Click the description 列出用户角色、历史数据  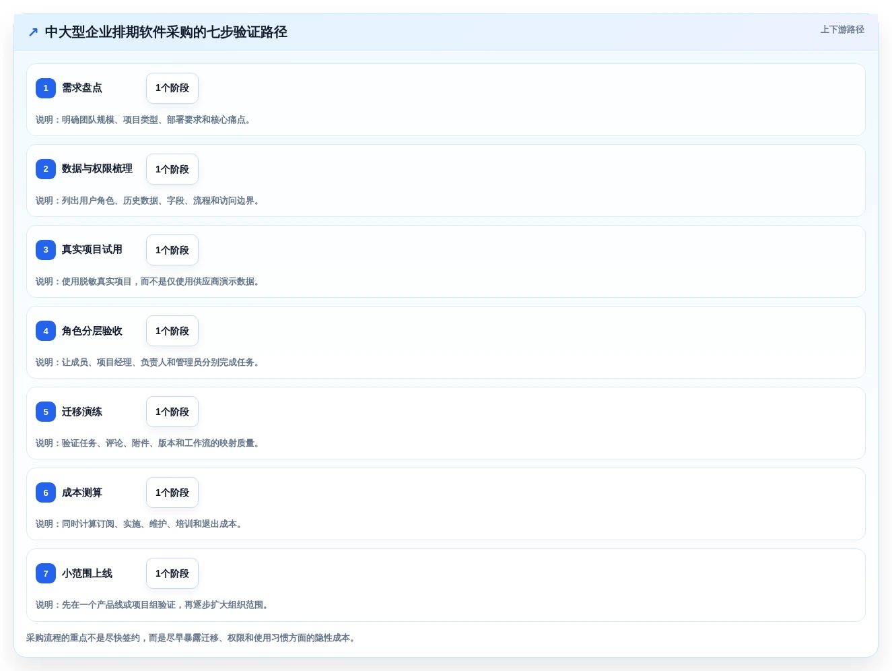click(x=149, y=201)
